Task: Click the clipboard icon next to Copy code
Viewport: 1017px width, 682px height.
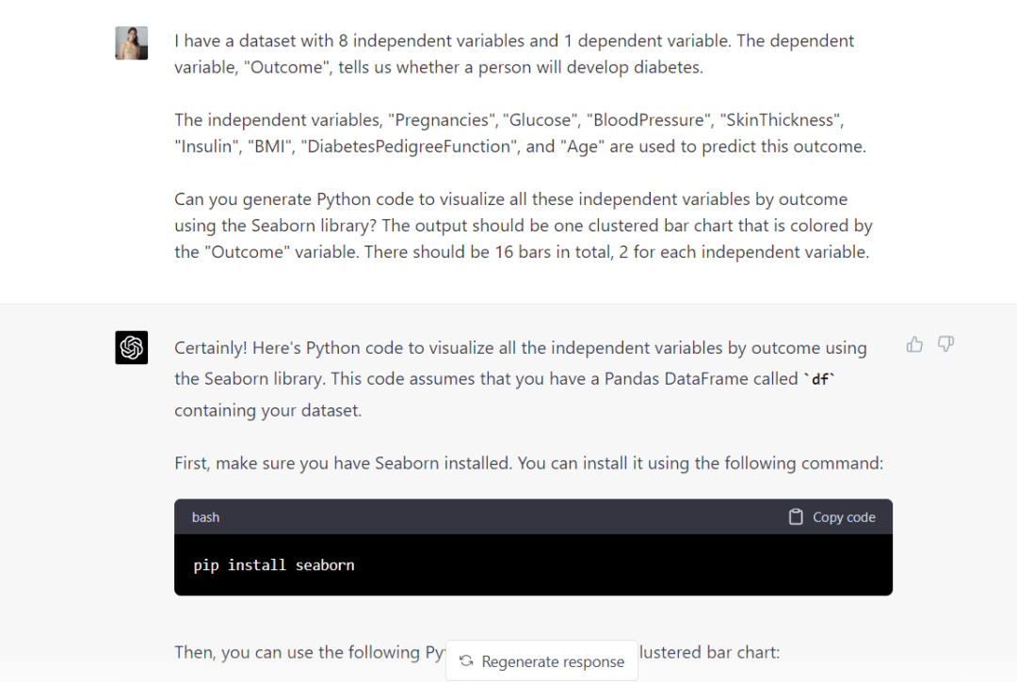Action: 794,516
